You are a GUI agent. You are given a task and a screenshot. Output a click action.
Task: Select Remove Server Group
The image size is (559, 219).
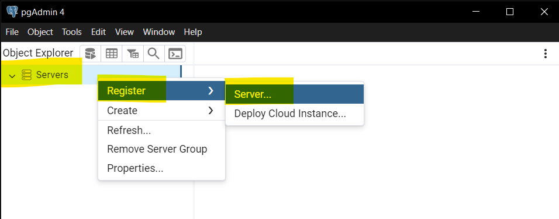[x=161, y=149]
